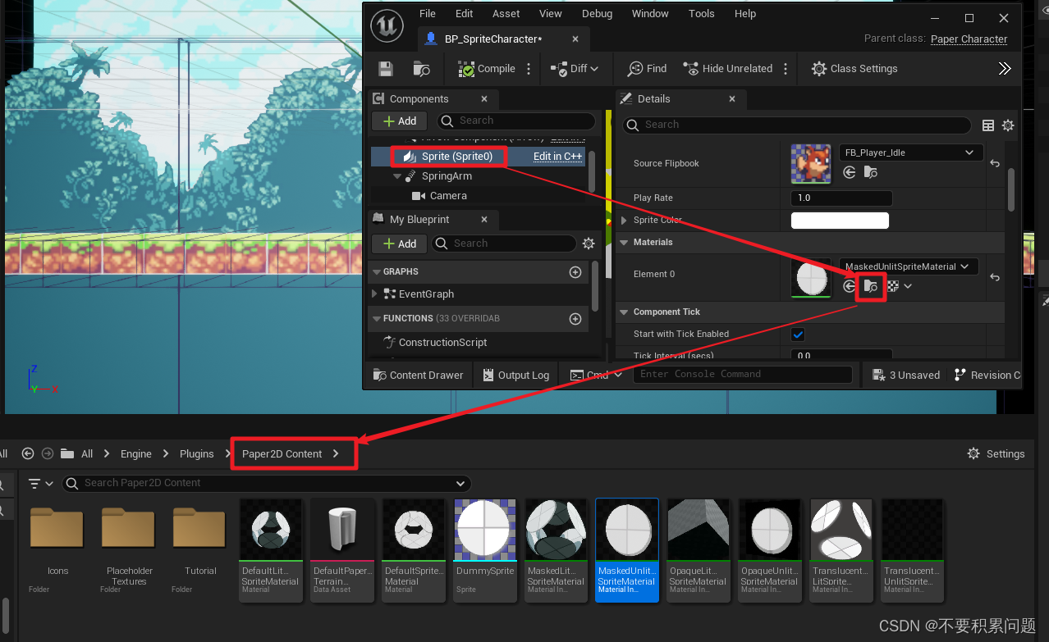The image size is (1049, 642).
Task: Click the Components search field
Action: pyautogui.click(x=516, y=121)
